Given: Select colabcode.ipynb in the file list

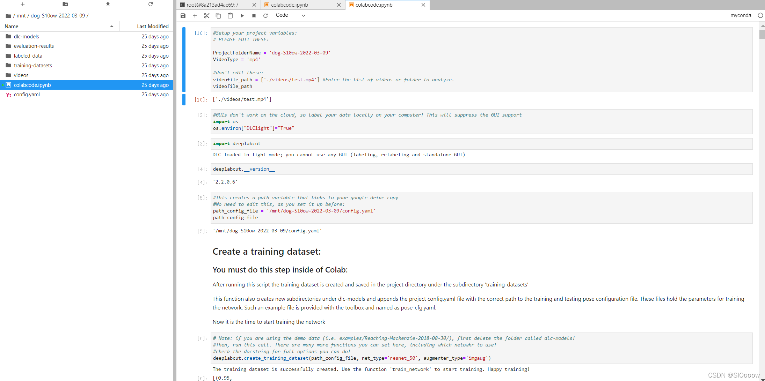Looking at the screenshot, I should [x=87, y=85].
